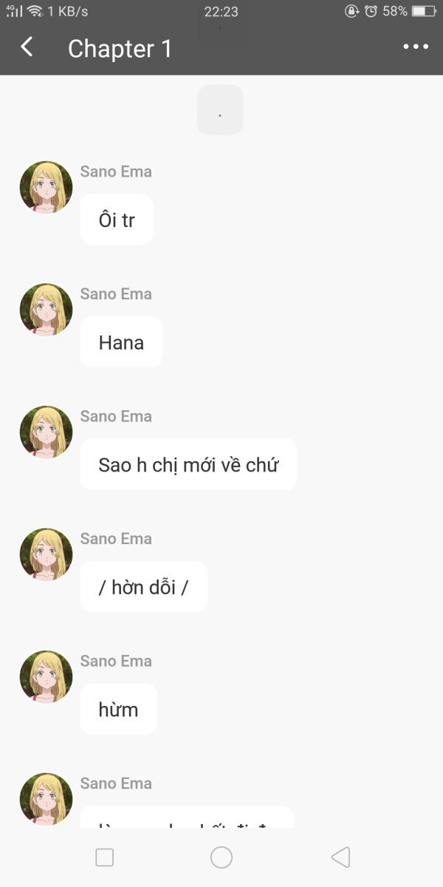The image size is (443, 887).
Task: Tap the Android recent apps square button
Action: point(105,857)
